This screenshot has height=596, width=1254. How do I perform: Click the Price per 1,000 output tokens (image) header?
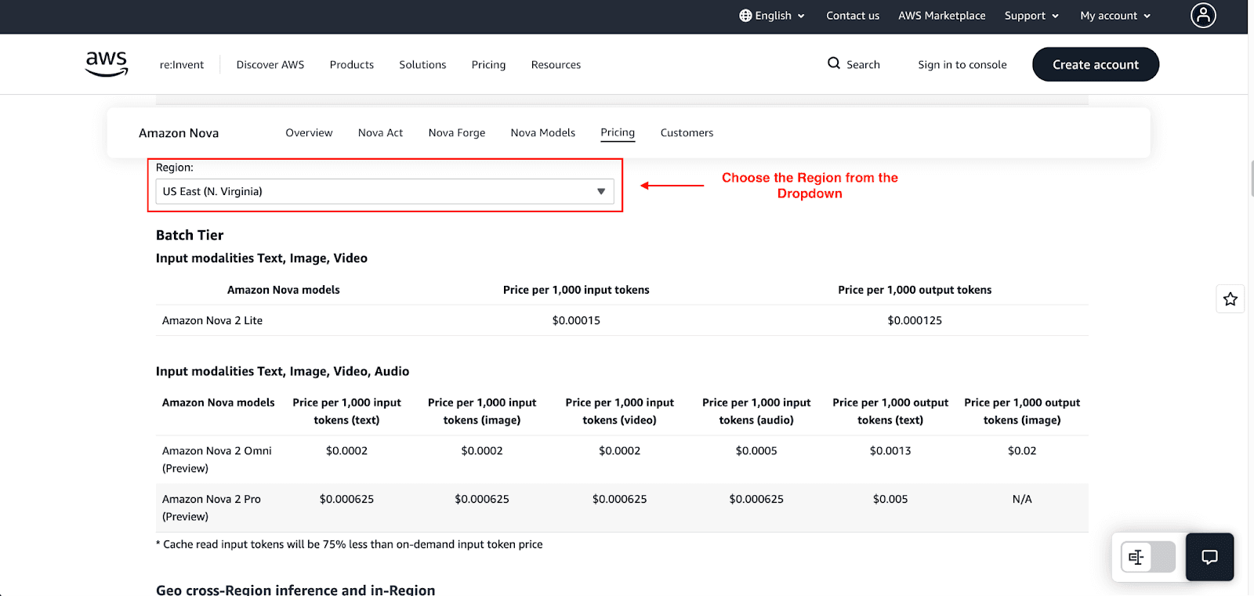click(x=1022, y=411)
